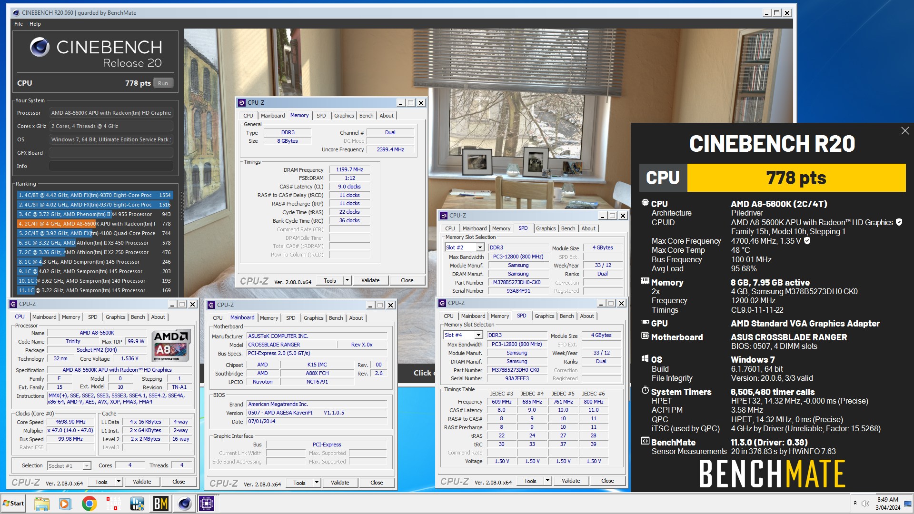Click Validate in CPU-Z Slot #4 window
914x514 pixels.
point(571,481)
